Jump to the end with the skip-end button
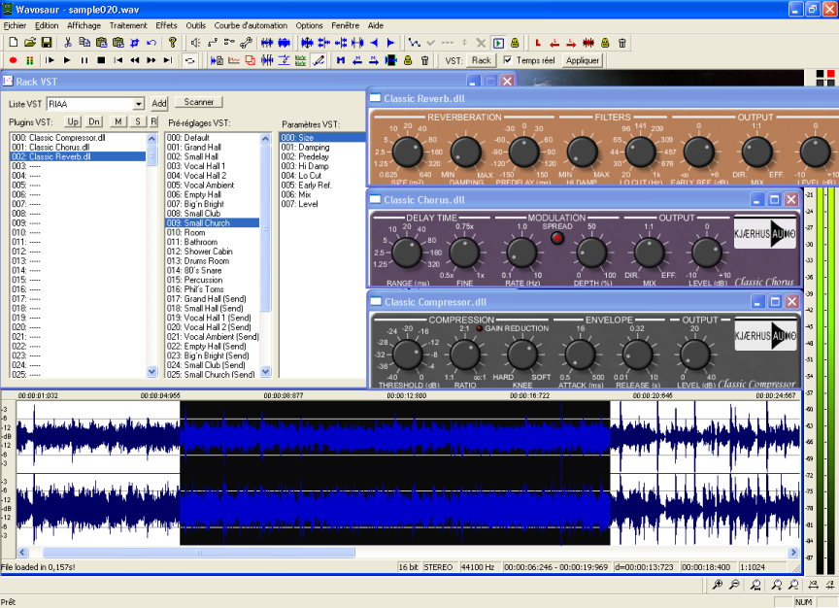Image resolution: width=839 pixels, height=608 pixels. click(x=168, y=60)
